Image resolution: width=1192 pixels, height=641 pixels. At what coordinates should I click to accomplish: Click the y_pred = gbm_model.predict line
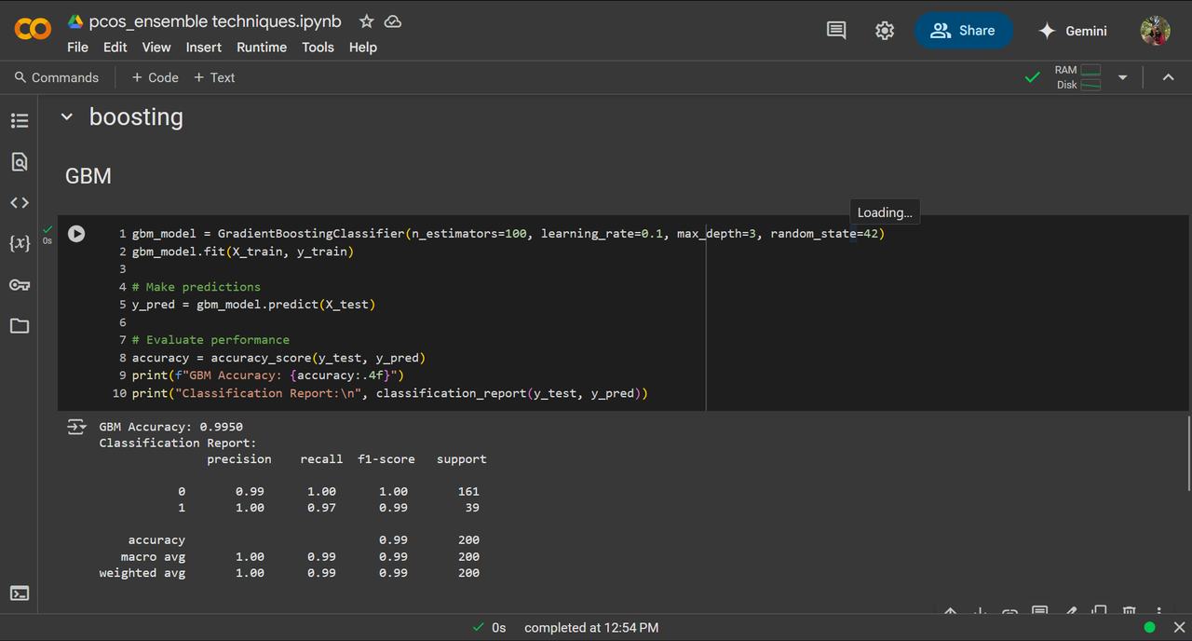253,304
